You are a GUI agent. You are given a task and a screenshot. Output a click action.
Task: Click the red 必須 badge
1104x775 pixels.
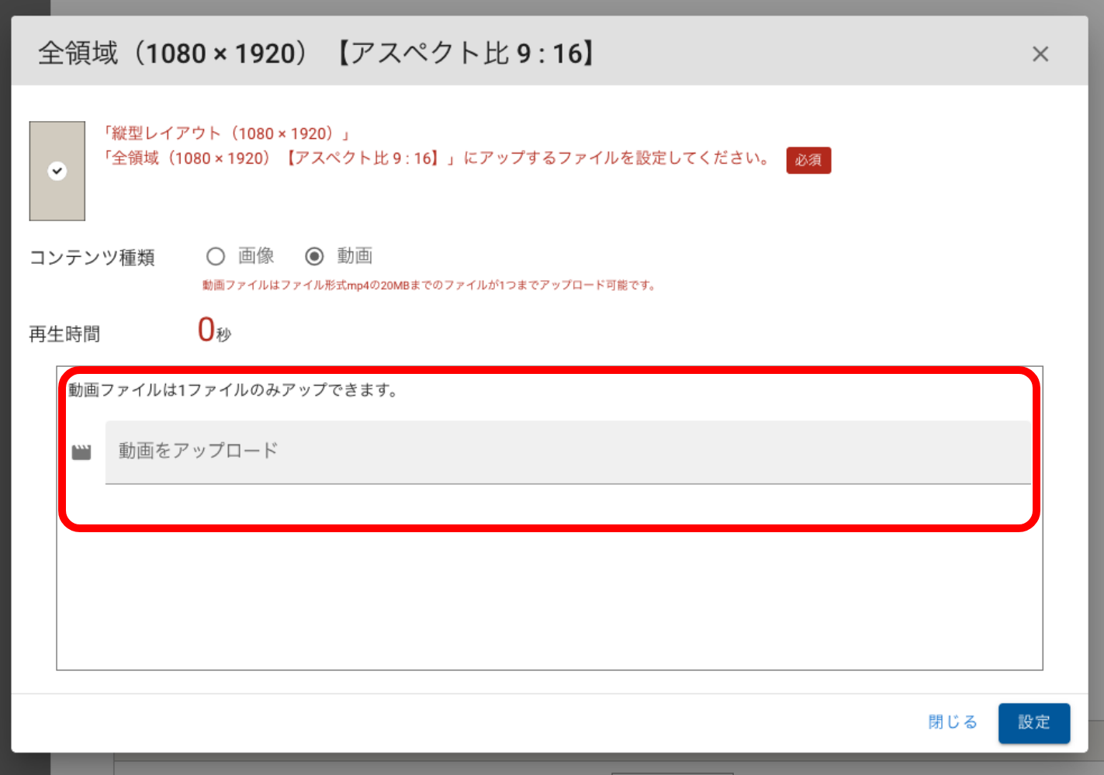pyautogui.click(x=808, y=160)
